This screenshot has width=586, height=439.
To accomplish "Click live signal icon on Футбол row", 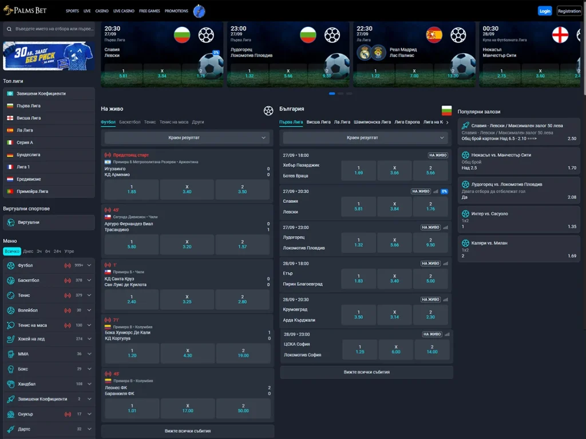I will tap(68, 265).
